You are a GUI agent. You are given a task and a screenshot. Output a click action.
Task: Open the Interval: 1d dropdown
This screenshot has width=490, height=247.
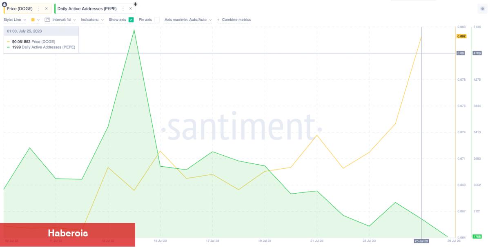64,20
